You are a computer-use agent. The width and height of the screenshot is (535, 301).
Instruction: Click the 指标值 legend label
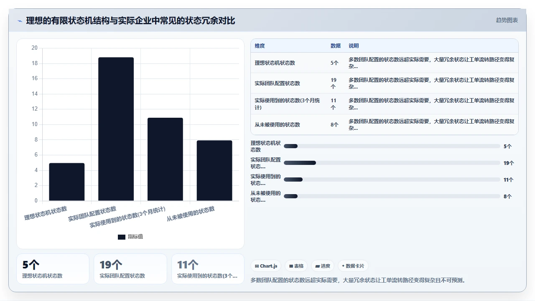[135, 237]
